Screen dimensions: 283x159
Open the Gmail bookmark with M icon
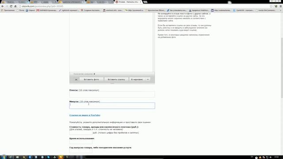pos(47,10)
